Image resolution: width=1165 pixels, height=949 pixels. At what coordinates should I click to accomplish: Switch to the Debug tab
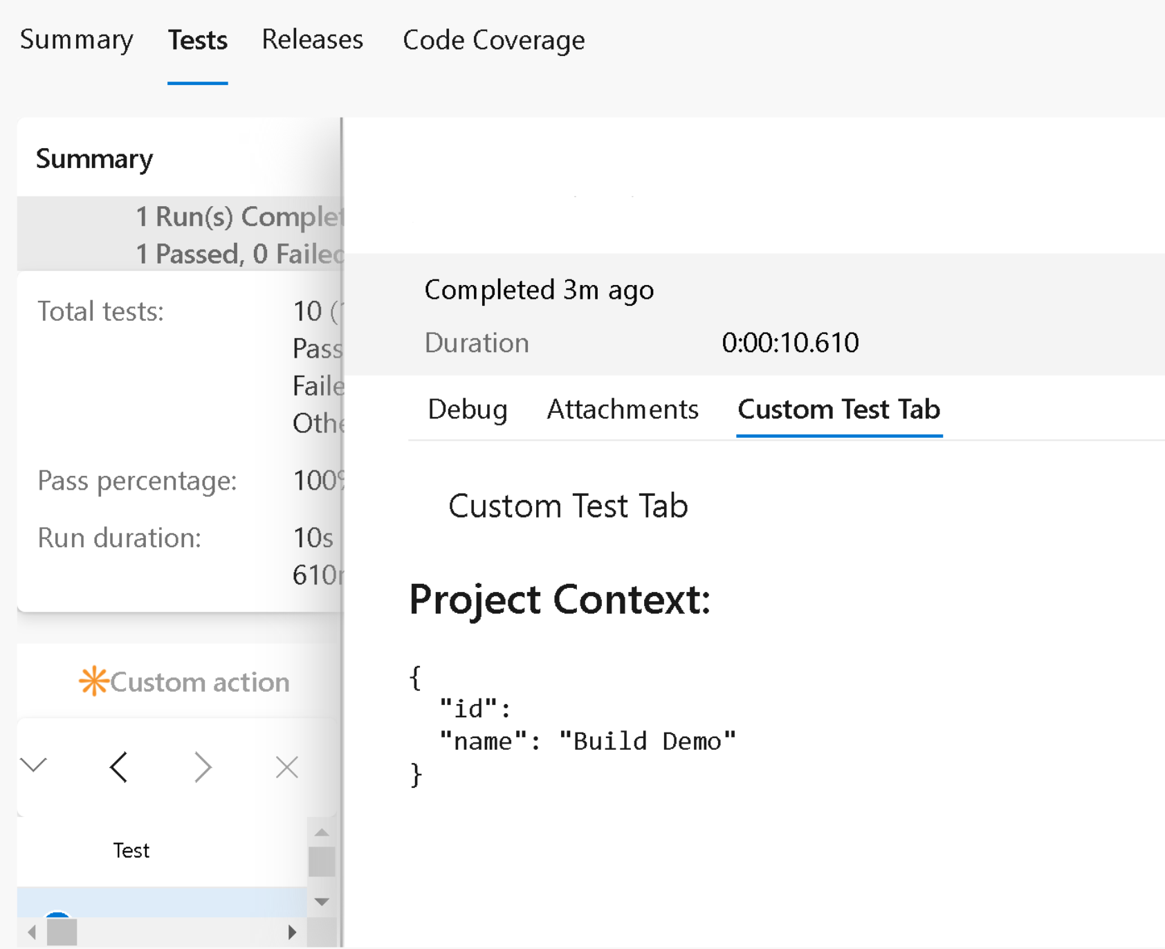[467, 409]
